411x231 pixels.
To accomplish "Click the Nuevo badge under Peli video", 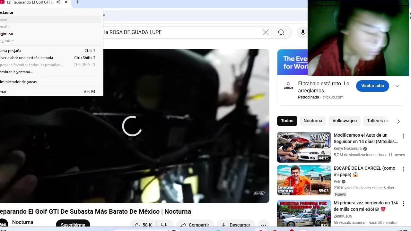I will click(340, 194).
